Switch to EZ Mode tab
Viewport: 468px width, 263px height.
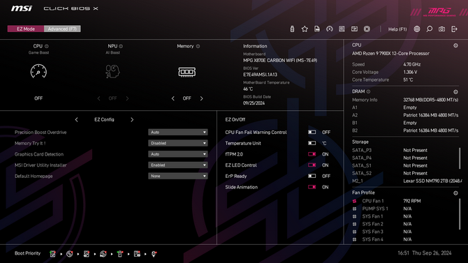[26, 29]
